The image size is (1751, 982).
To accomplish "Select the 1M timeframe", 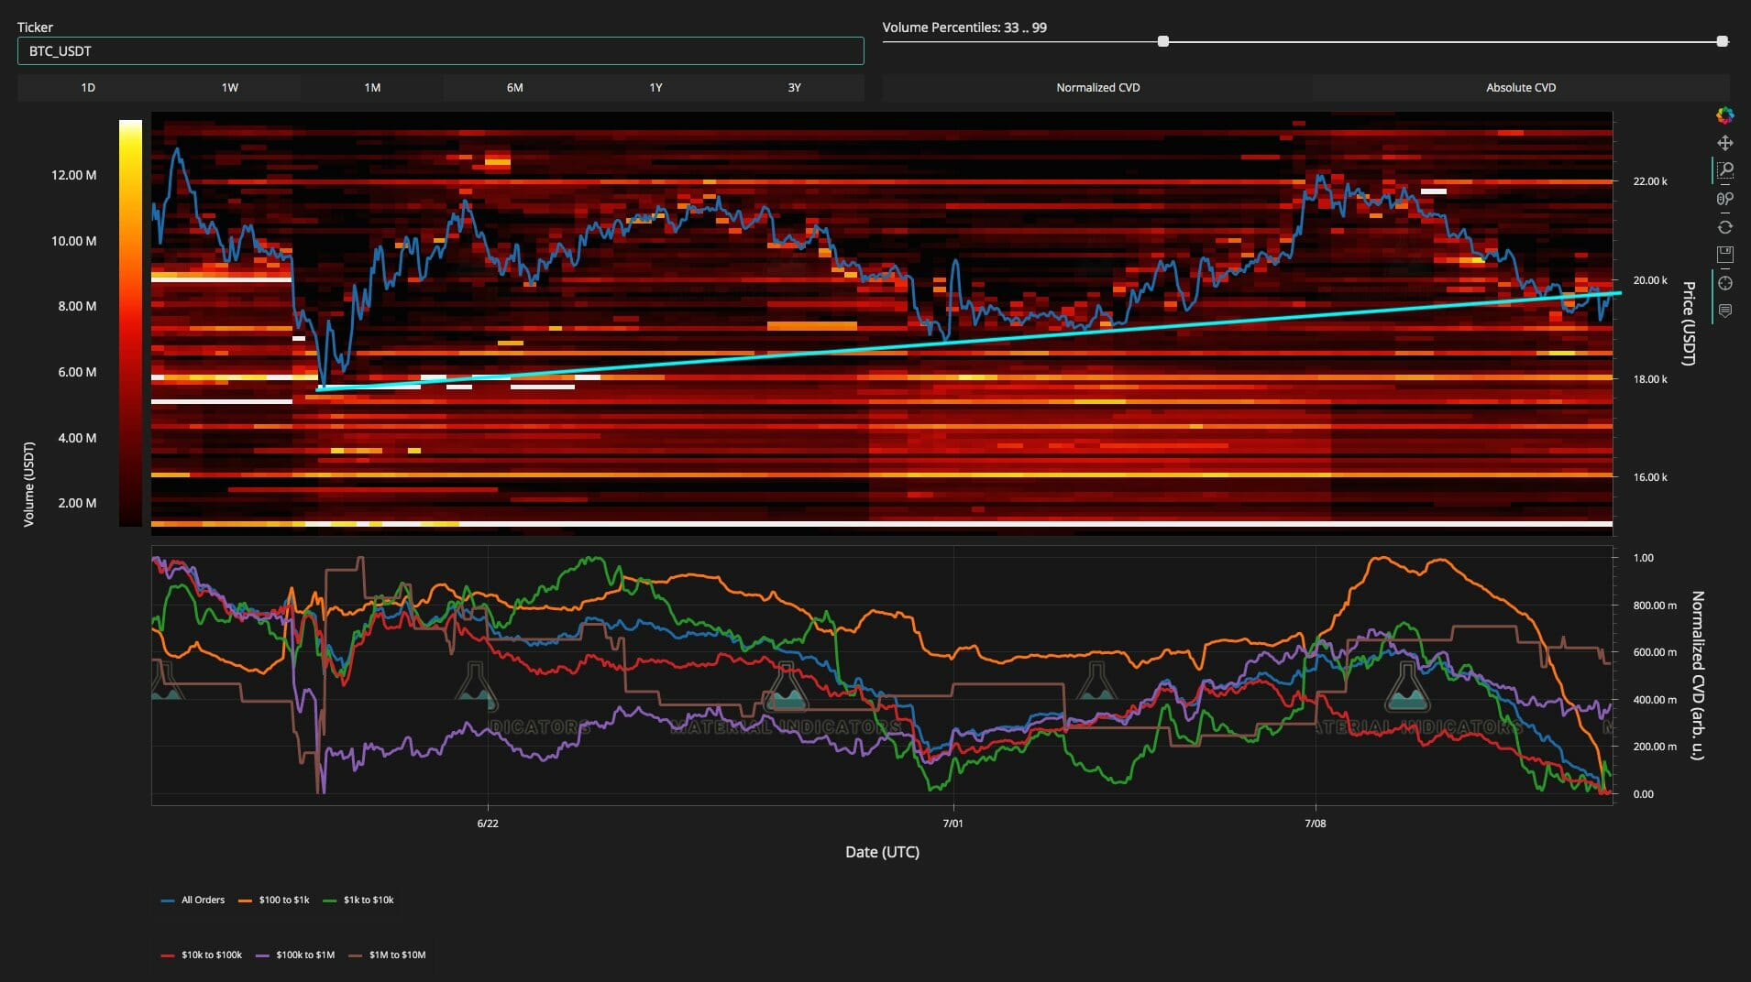I will tap(372, 87).
